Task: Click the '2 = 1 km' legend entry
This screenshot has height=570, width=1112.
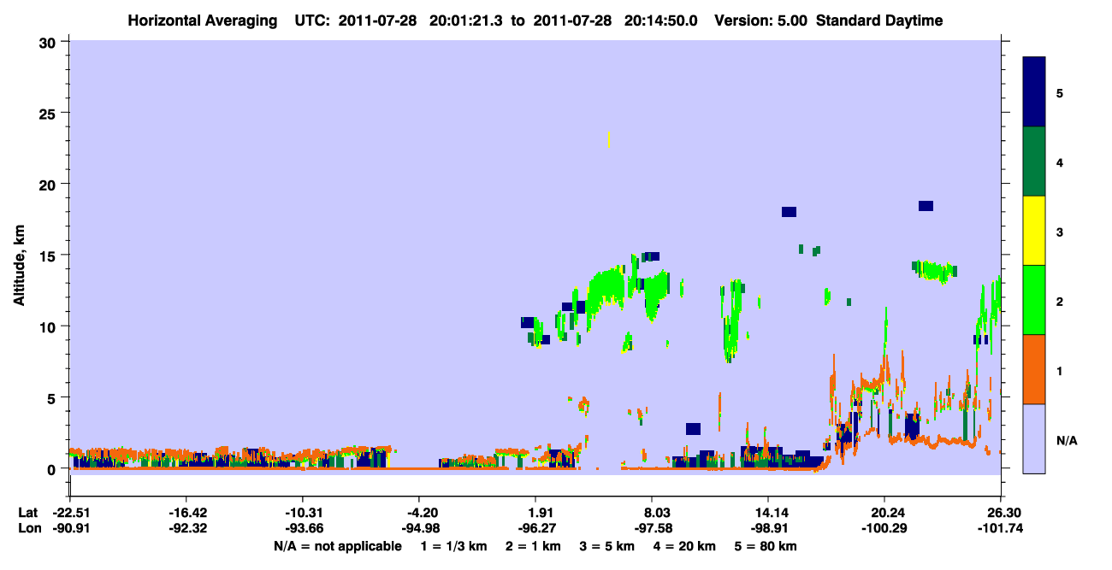Action: [533, 546]
